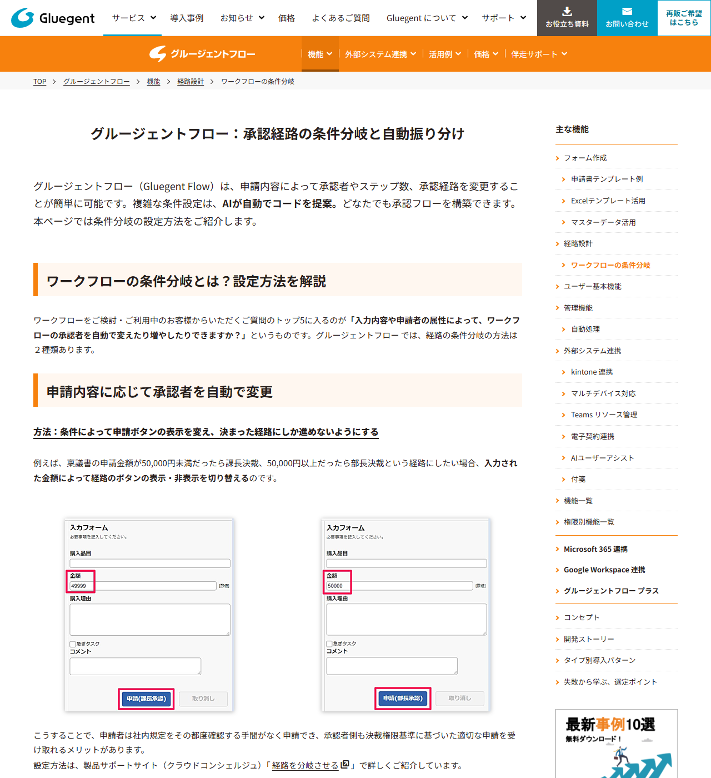Click 経路設計 breadcrumb link
Screen dimensions: 711x778
pos(191,81)
